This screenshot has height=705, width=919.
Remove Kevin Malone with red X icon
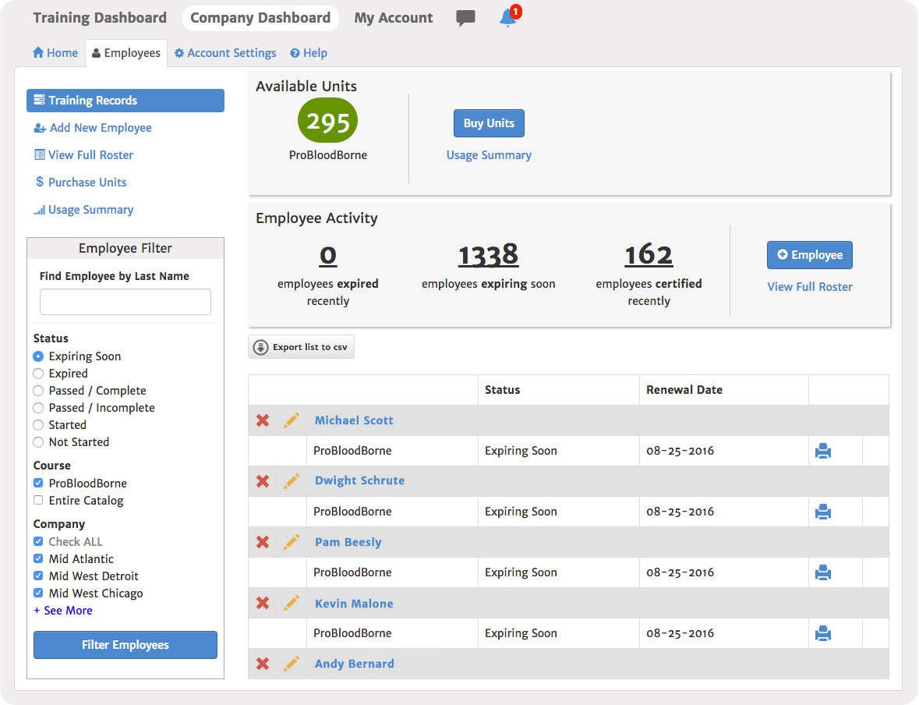coord(263,603)
